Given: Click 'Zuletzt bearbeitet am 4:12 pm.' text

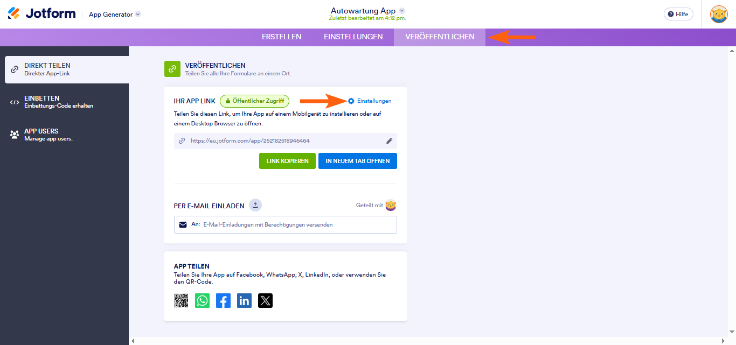Looking at the screenshot, I should (367, 18).
